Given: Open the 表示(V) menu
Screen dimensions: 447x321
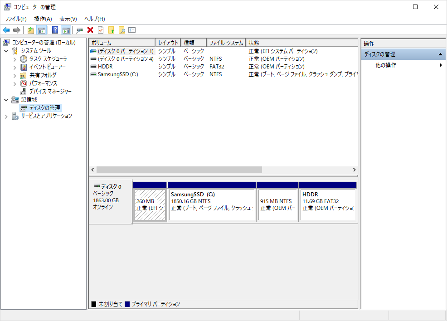Looking at the screenshot, I should pos(68,19).
